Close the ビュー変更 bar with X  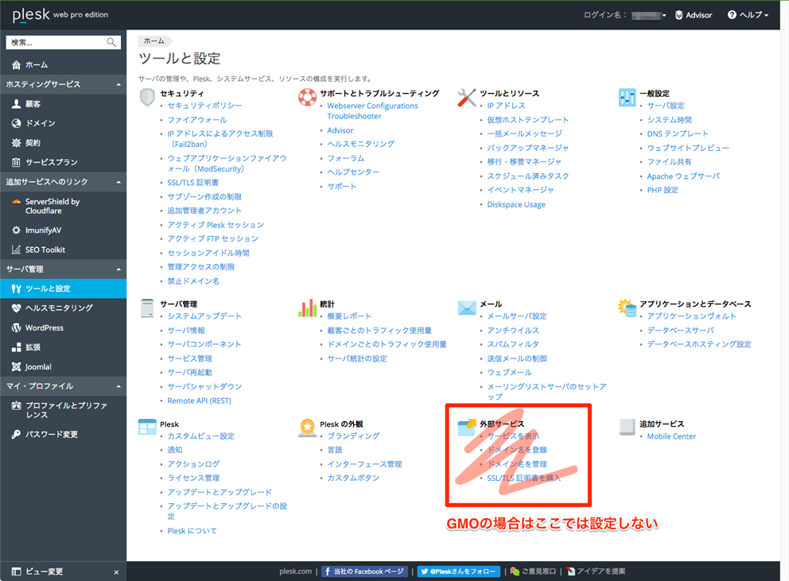(x=116, y=572)
